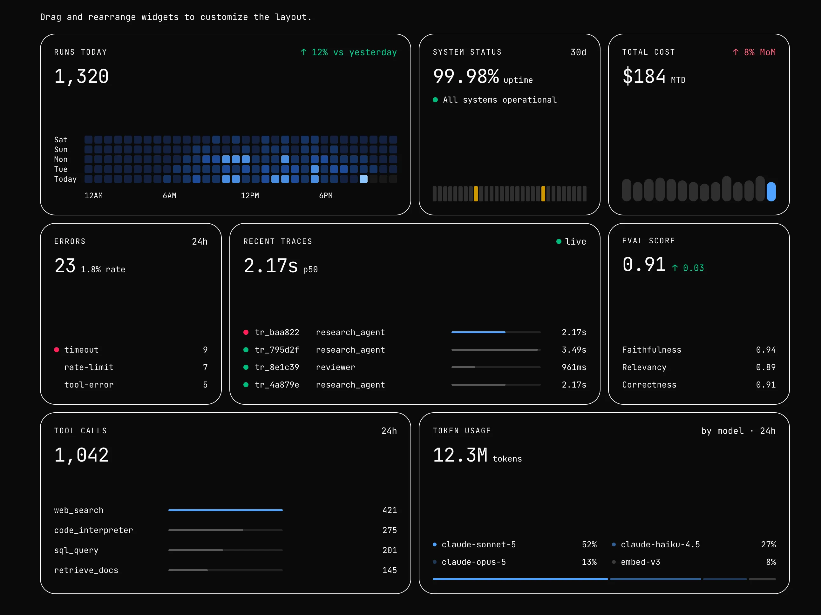Click the red dot next to timeout
The image size is (821, 615).
click(x=57, y=350)
